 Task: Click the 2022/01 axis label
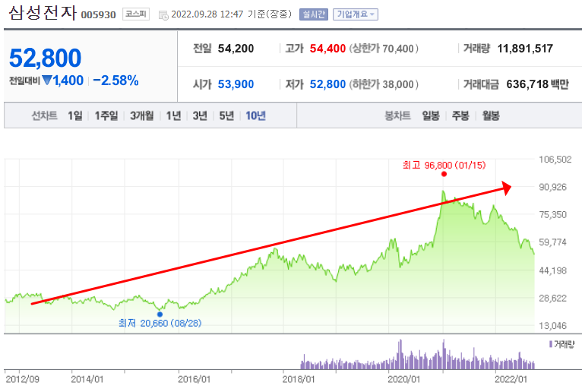point(511,379)
